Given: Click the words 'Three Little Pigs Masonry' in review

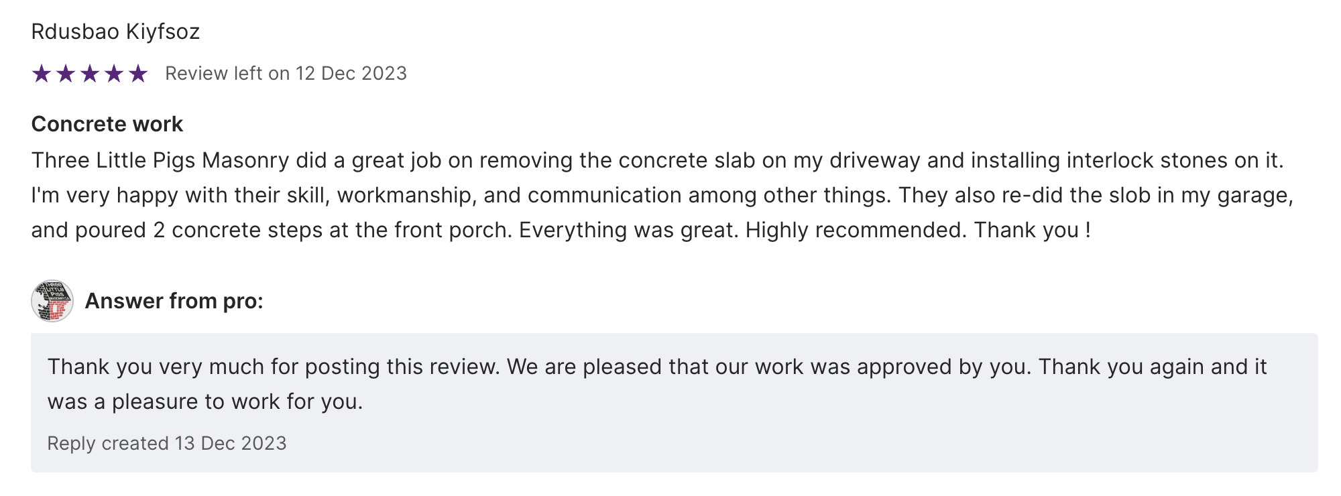Looking at the screenshot, I should [160, 160].
